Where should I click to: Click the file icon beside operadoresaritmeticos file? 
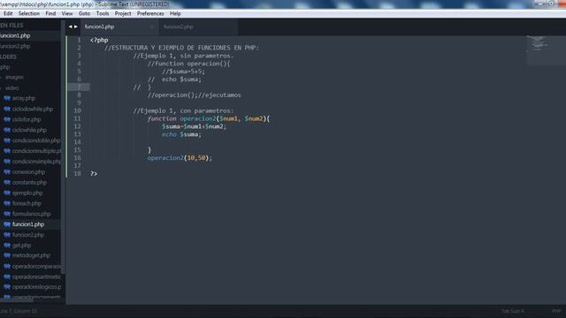point(7,276)
